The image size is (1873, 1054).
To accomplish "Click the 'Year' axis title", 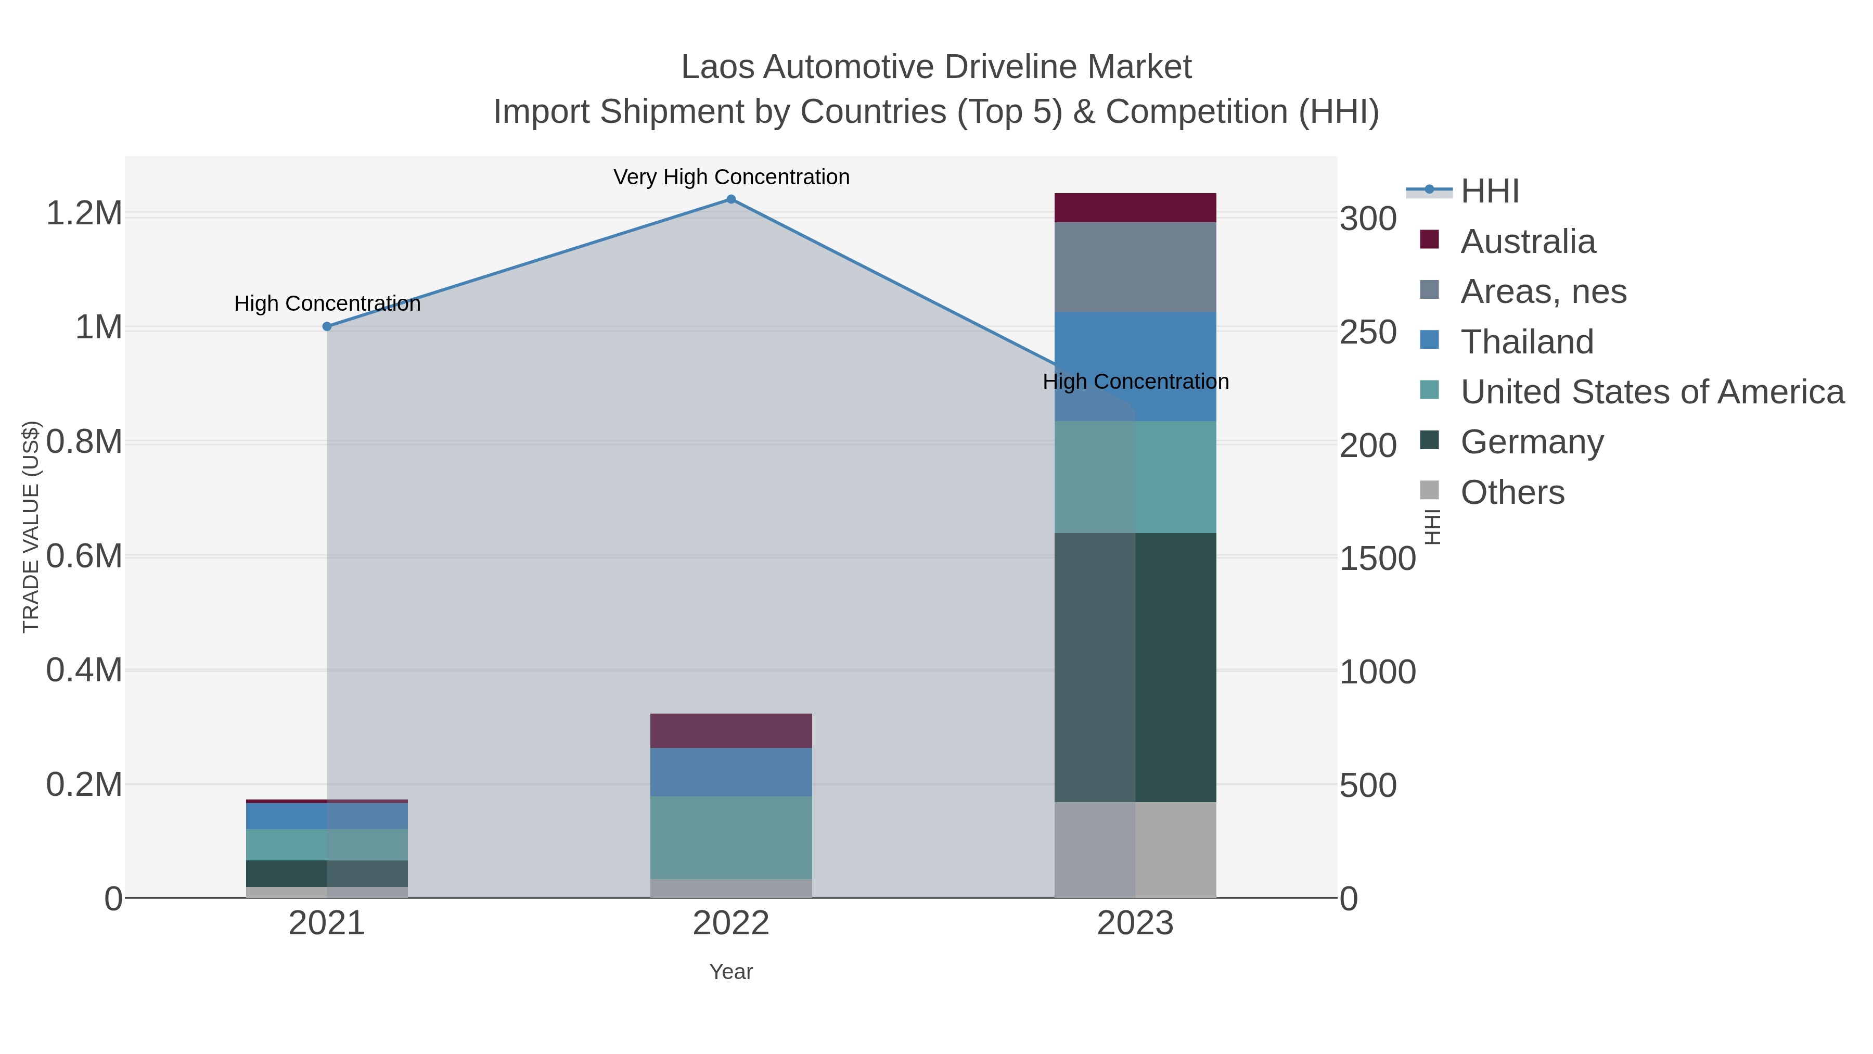I will [732, 972].
